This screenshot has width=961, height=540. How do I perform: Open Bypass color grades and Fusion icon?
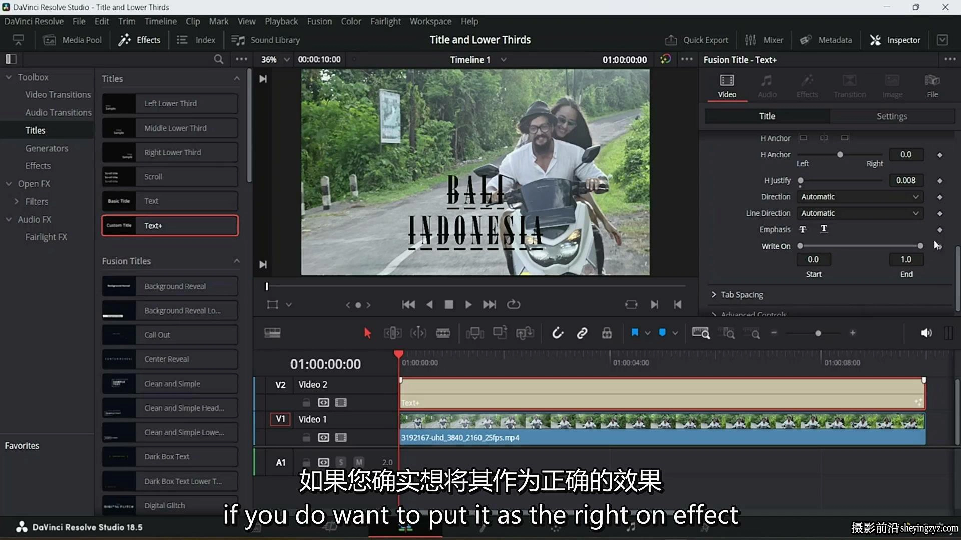[x=665, y=59]
